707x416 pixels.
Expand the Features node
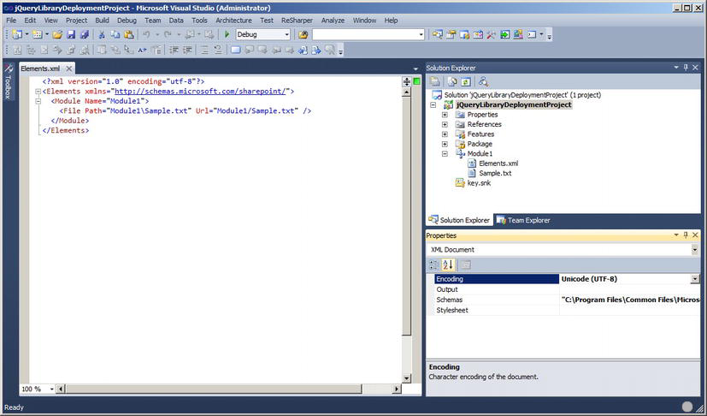[445, 134]
